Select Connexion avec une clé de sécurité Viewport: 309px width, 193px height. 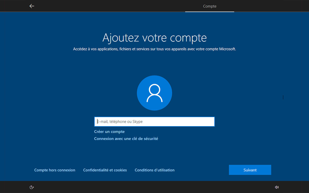click(126, 138)
